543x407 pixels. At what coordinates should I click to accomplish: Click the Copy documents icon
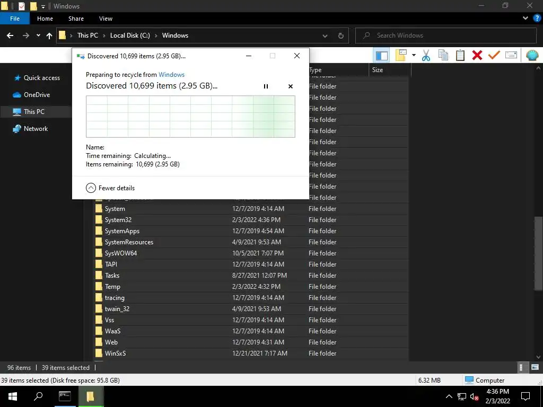[x=443, y=55]
